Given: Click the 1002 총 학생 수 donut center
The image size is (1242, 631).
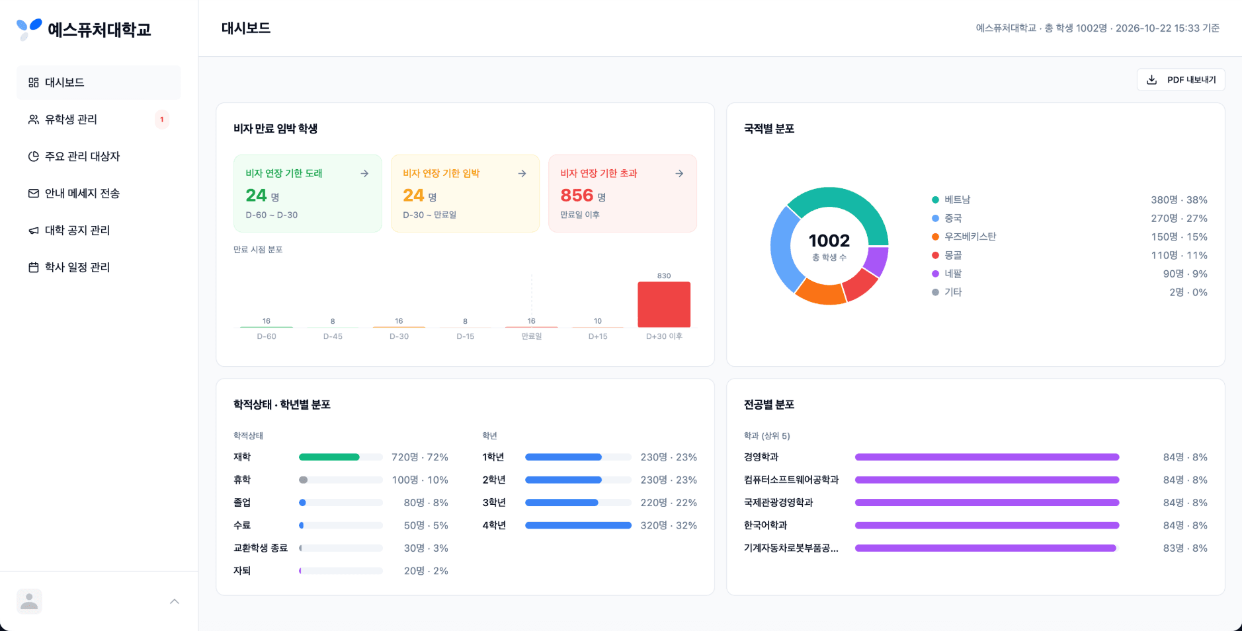Looking at the screenshot, I should pyautogui.click(x=829, y=246).
